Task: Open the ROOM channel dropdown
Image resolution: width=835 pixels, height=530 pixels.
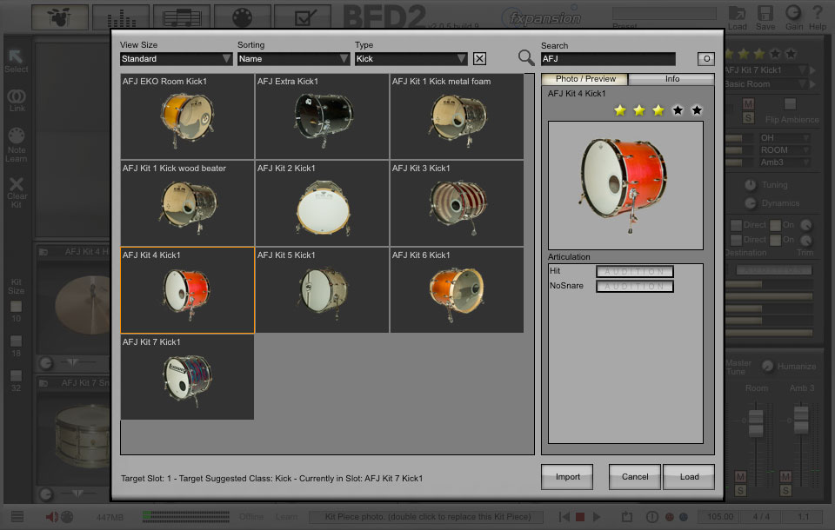Action: [785, 150]
